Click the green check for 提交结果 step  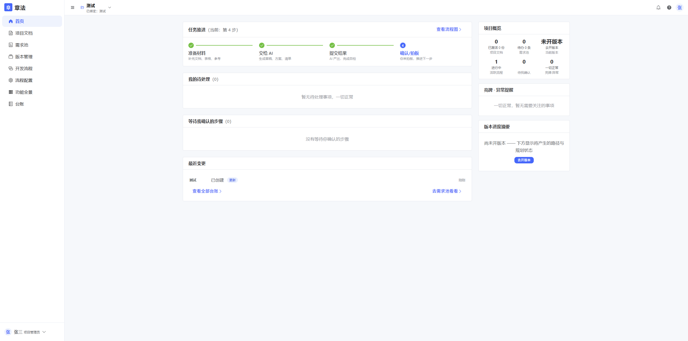332,45
